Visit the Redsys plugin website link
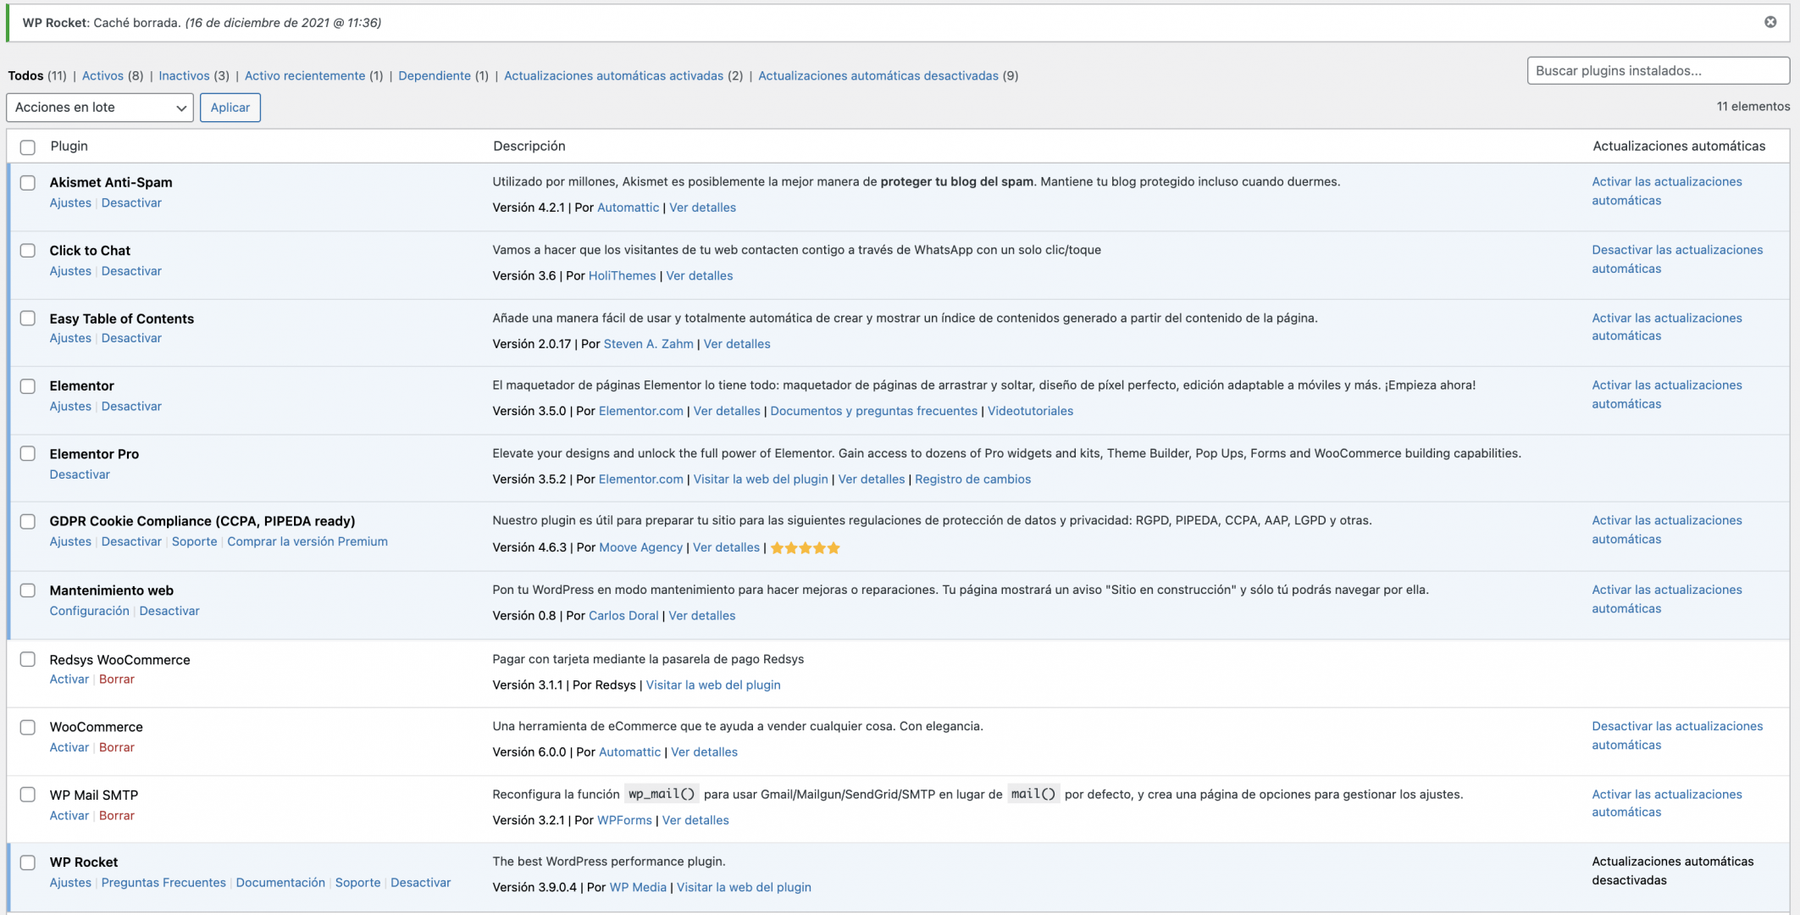Viewport: 1800px width, 915px height. 713,685
